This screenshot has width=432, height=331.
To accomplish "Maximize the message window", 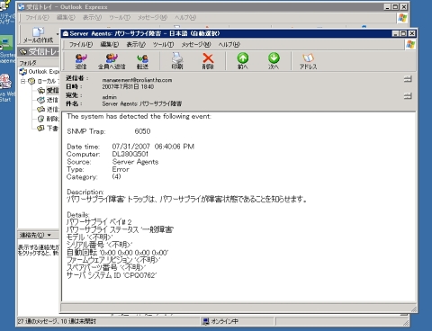I will tap(403, 33).
